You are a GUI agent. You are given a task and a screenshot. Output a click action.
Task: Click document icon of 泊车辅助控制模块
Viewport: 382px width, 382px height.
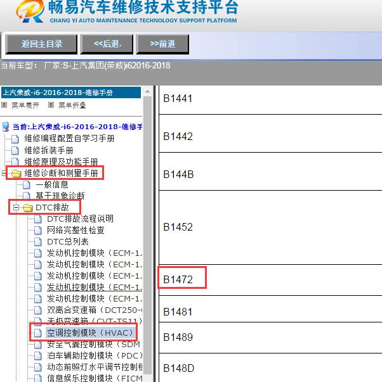[x=38, y=356]
